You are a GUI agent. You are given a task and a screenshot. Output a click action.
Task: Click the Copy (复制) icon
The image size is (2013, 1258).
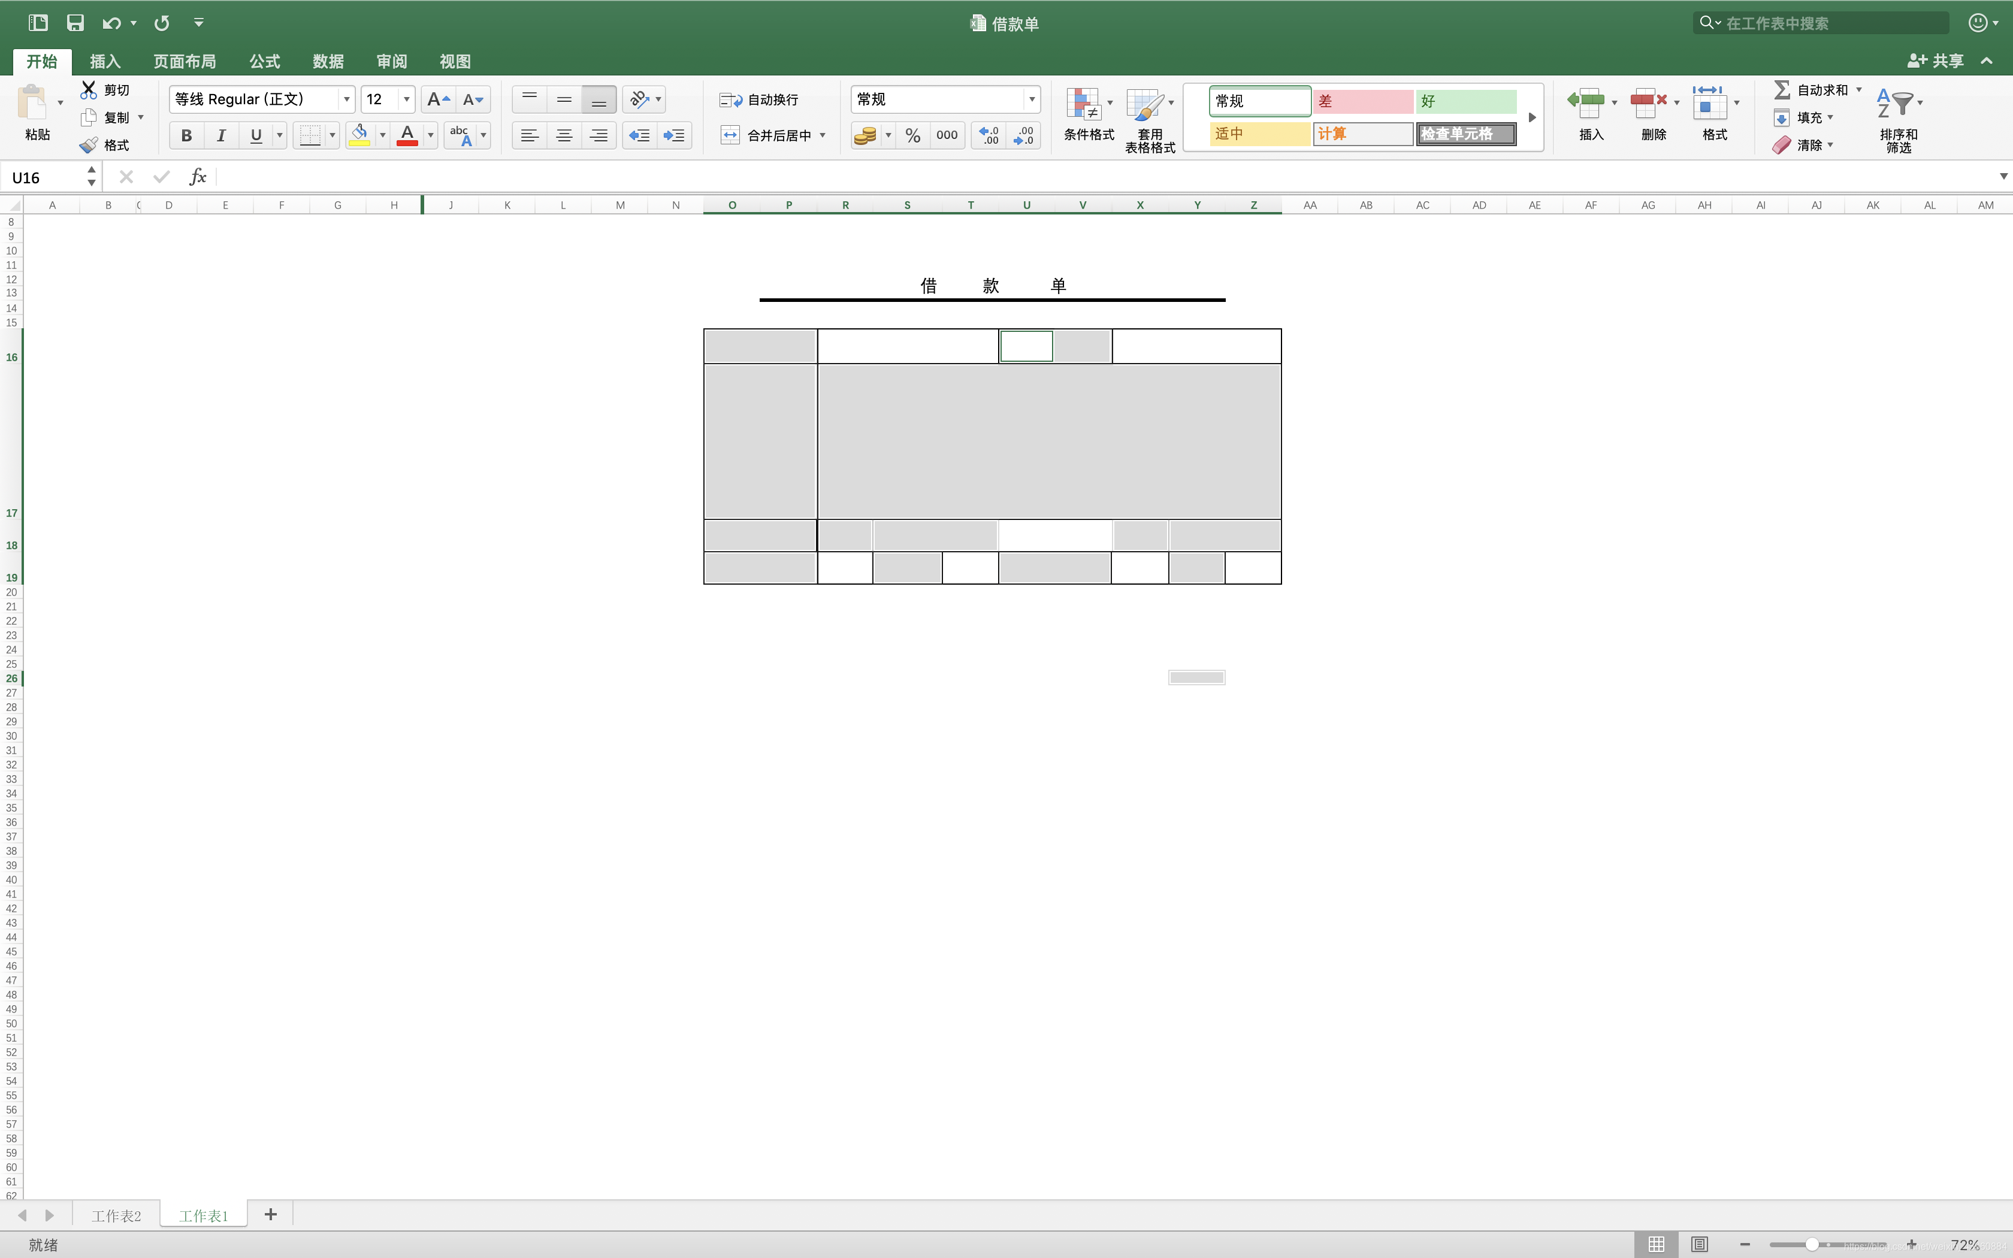point(88,117)
